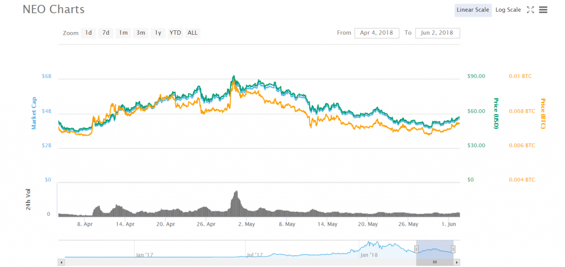565x267 pixels.
Task: Click the 26. Apr date label
Action: pyautogui.click(x=206, y=224)
